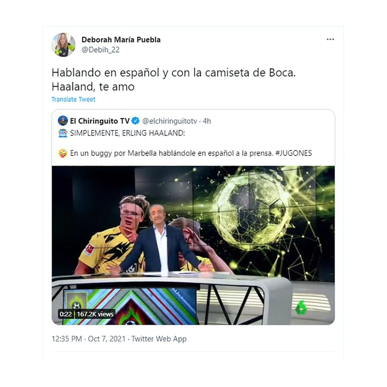Open @elchiringuitotv handle
This screenshot has height=387, width=387.
point(169,121)
